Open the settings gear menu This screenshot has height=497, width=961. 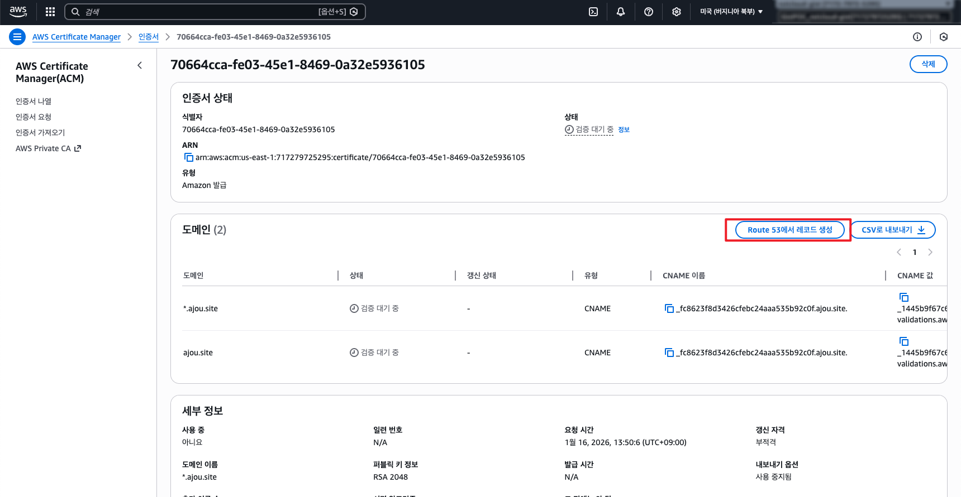coord(677,12)
